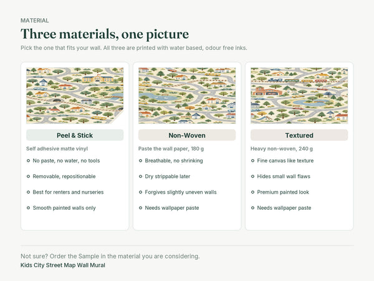Click bullet icon beside 'Best for renters and nurseries'
374x281 pixels.
[28, 192]
